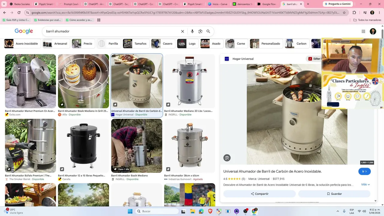Filter results by Precio chip
The width and height of the screenshot is (384, 216).
point(83,43)
